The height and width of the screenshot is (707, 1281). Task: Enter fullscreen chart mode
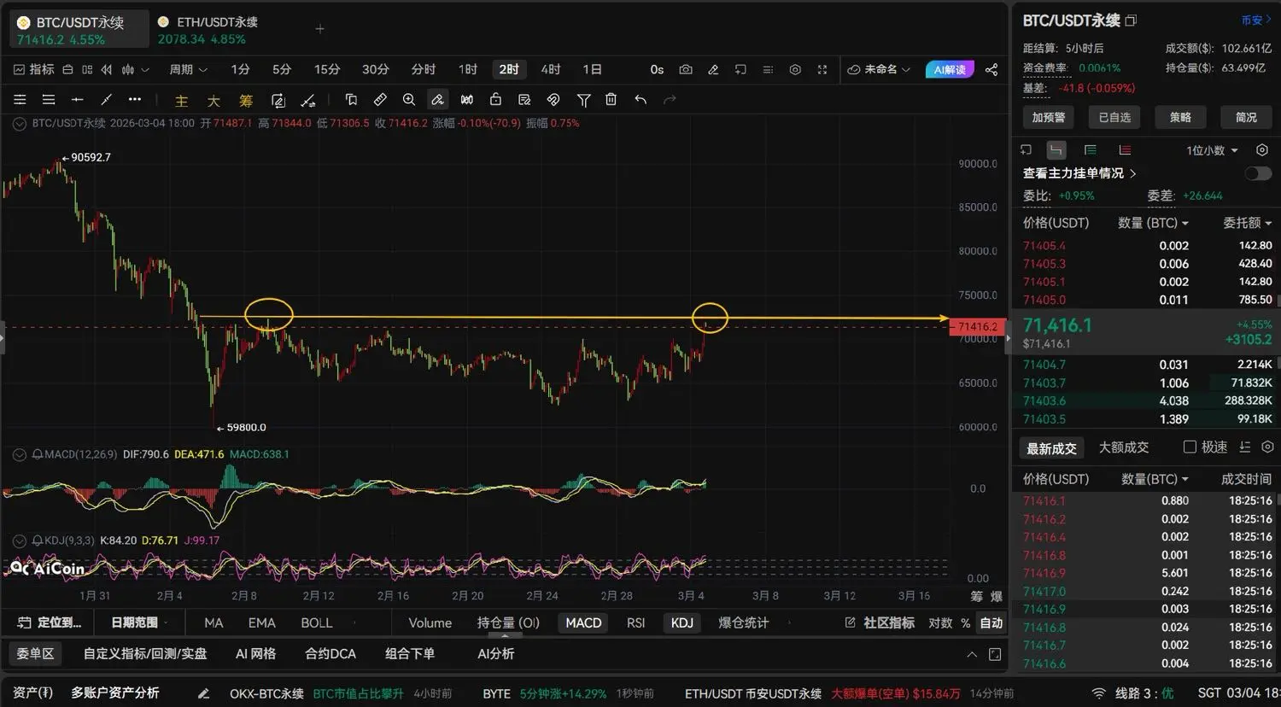point(822,69)
